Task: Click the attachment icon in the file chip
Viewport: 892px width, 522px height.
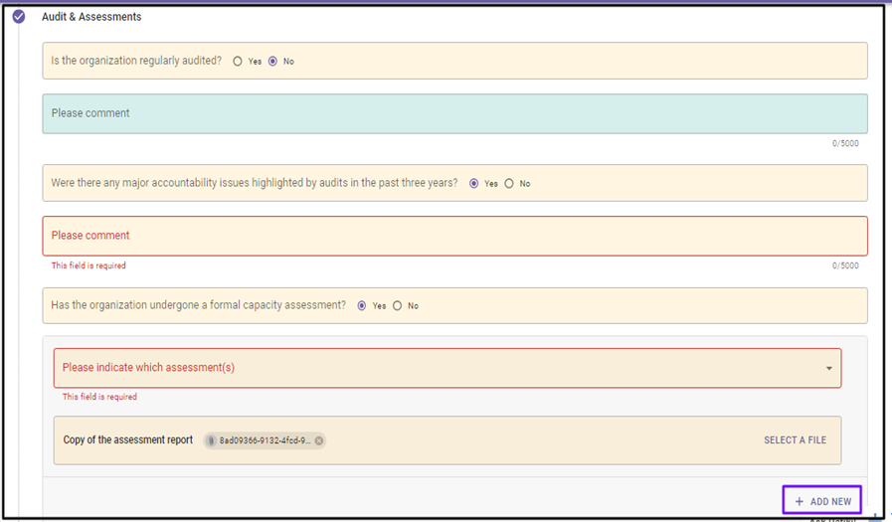Action: coord(213,440)
